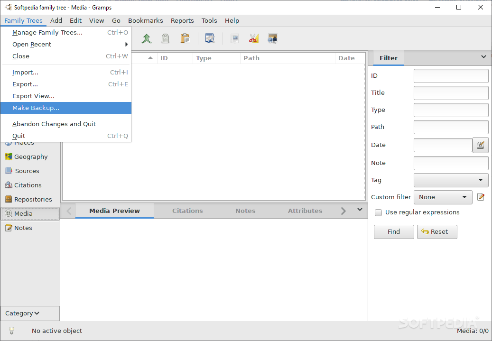Click the Reset button
This screenshot has height=341, width=492.
click(x=437, y=232)
